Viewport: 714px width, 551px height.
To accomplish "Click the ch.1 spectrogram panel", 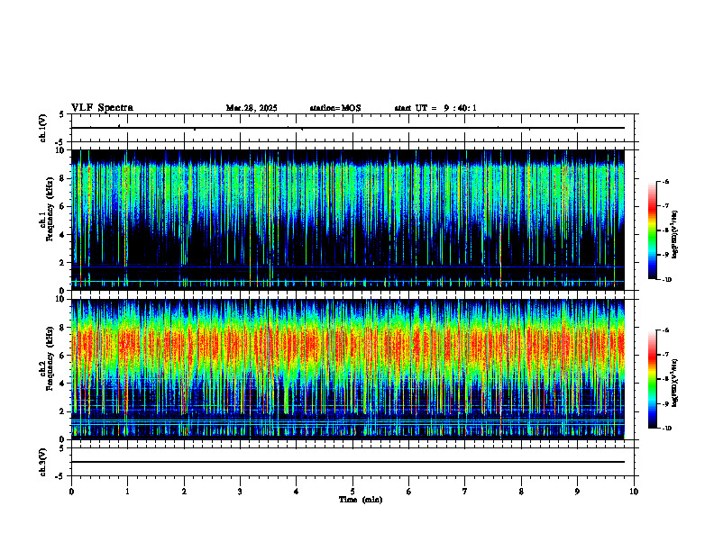I will [x=347, y=220].
